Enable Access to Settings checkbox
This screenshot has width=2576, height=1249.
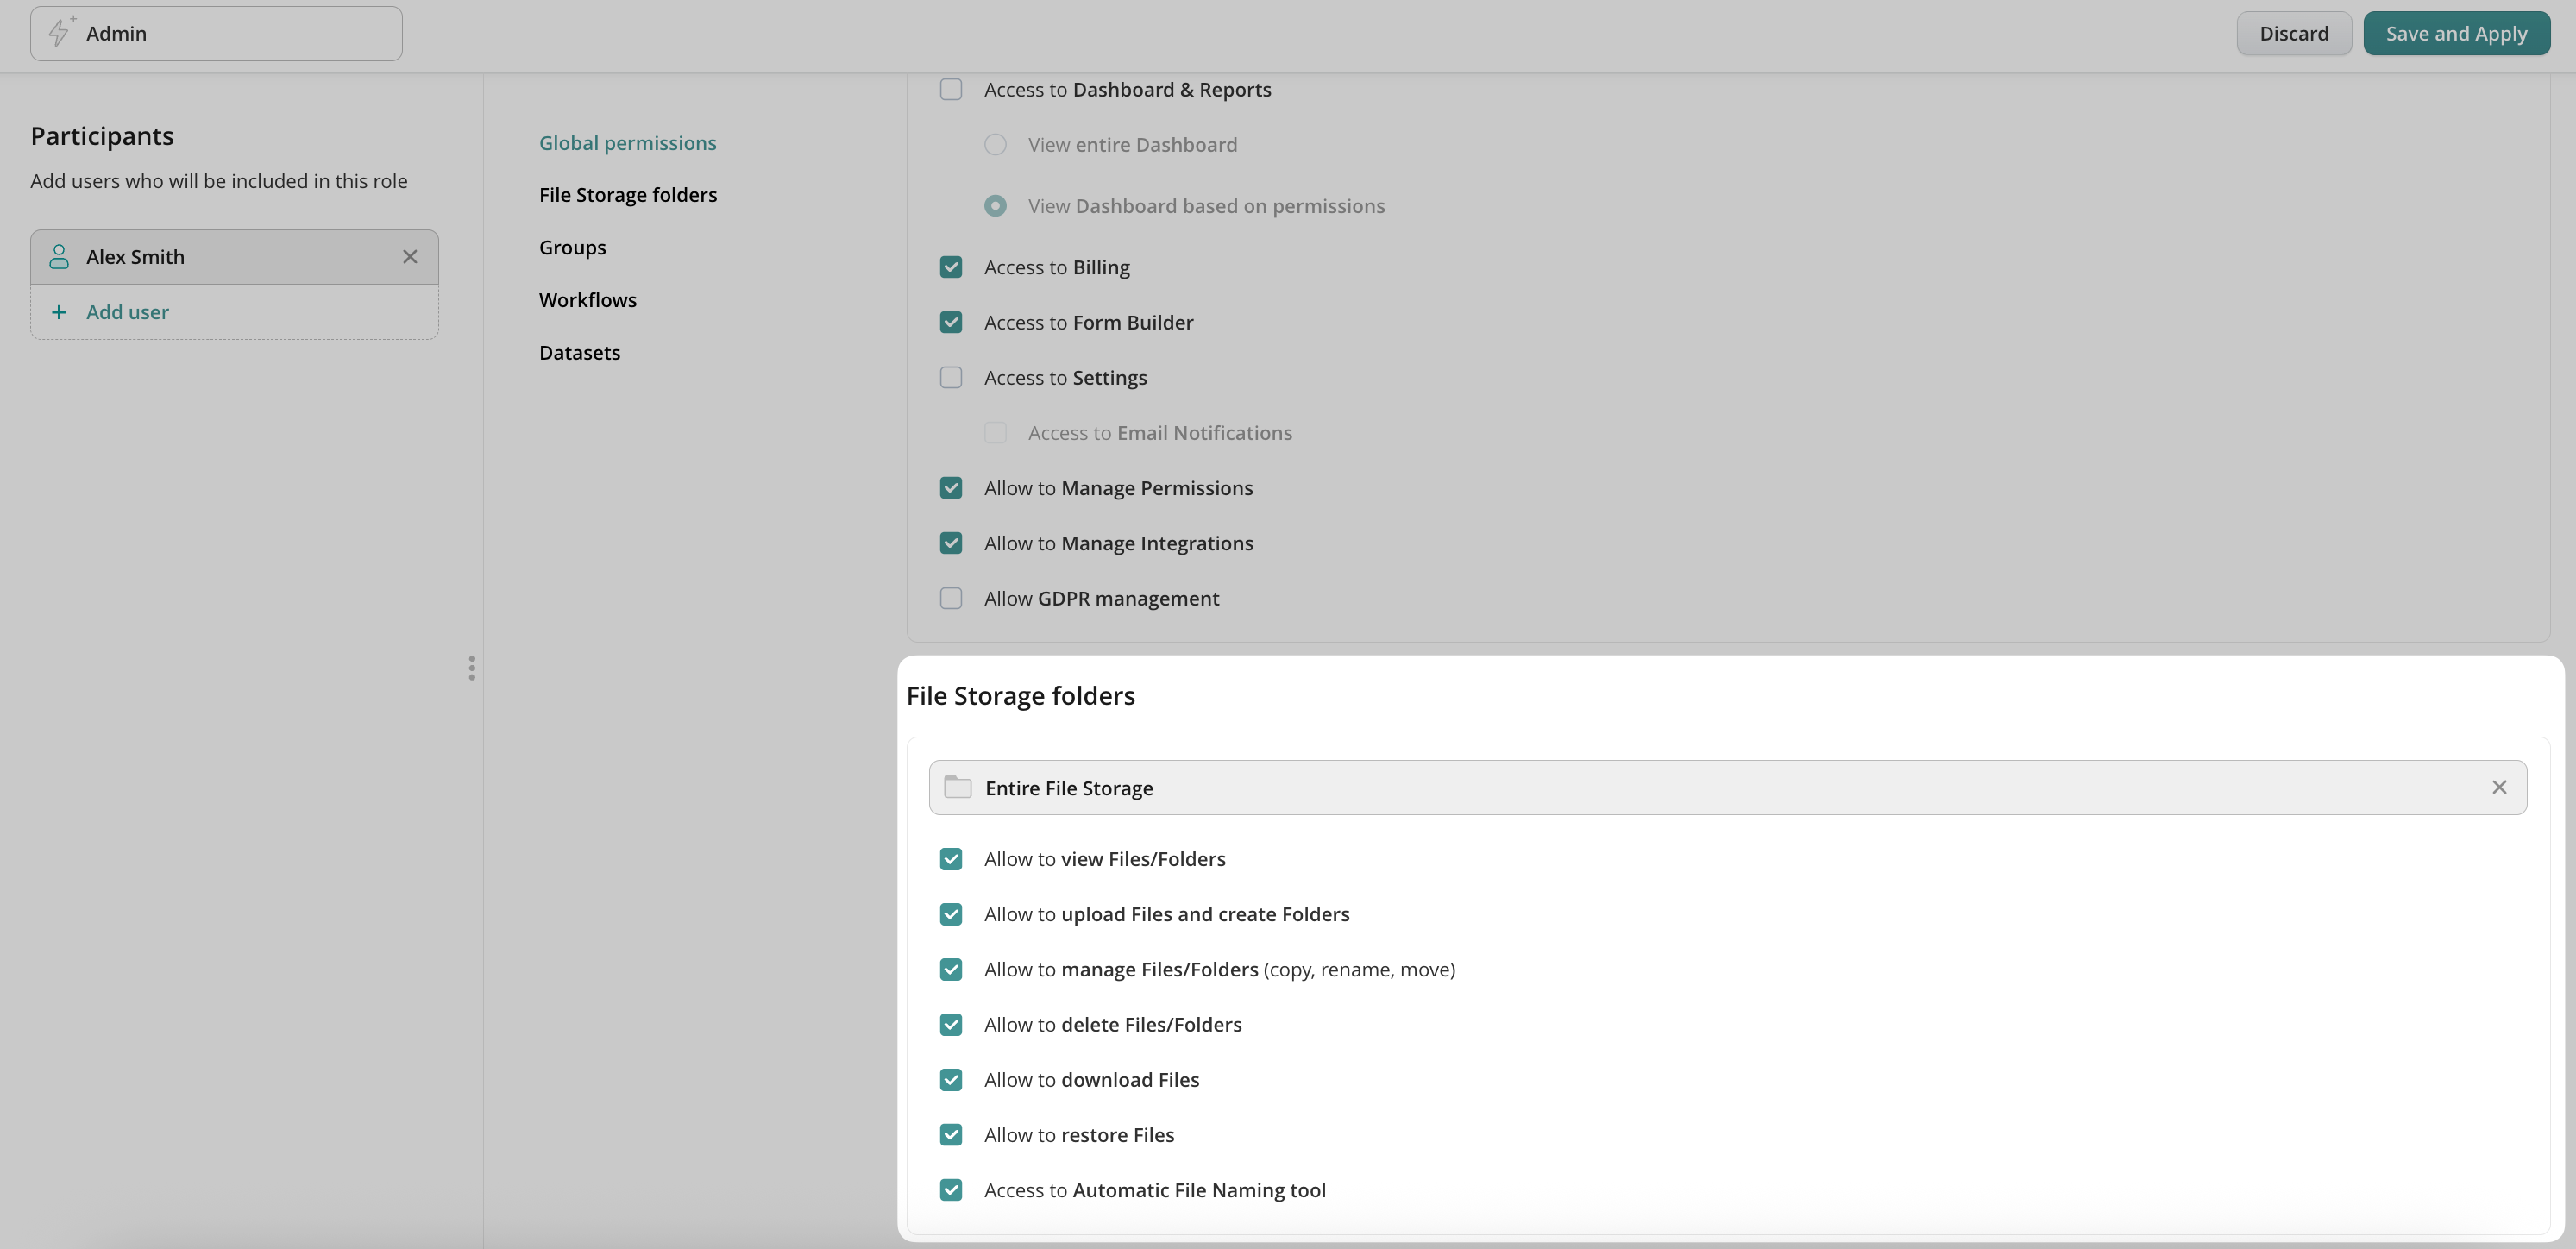[951, 378]
